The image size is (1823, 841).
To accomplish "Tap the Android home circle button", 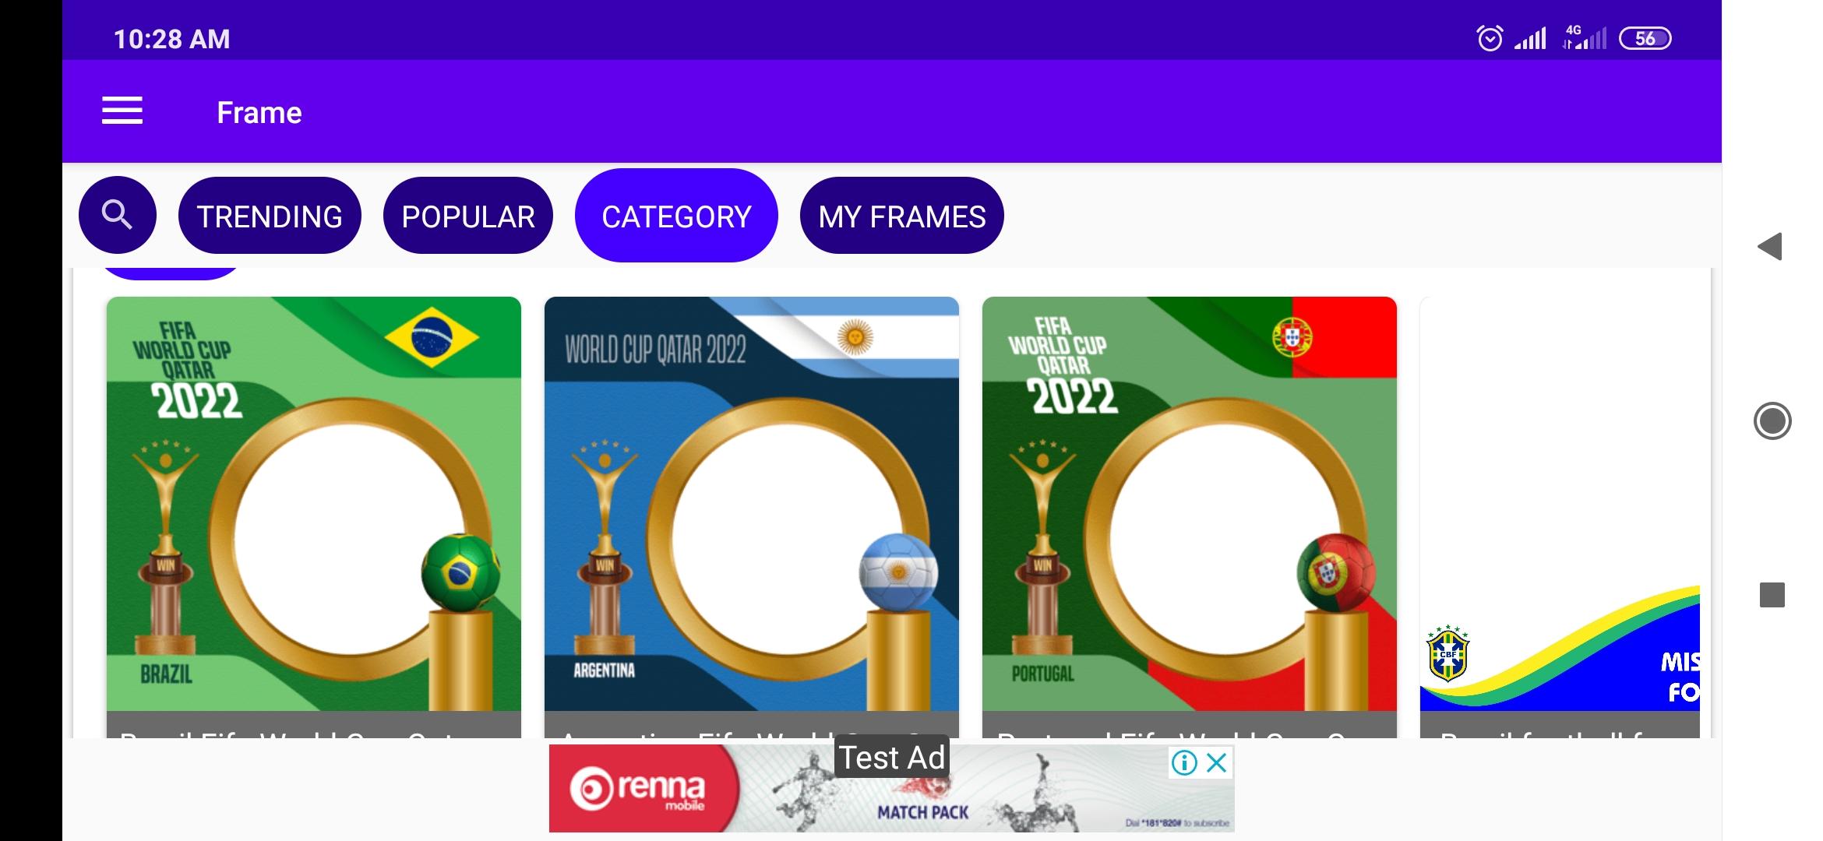I will 1772,421.
